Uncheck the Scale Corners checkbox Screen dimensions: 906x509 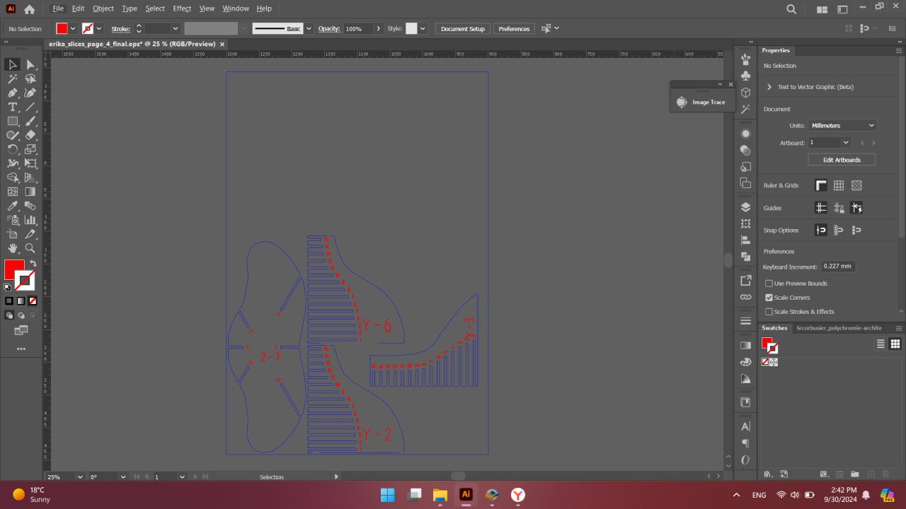(x=769, y=298)
